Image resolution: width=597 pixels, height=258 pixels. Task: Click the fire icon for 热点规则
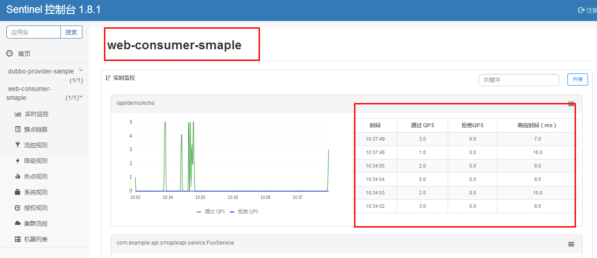(18, 176)
